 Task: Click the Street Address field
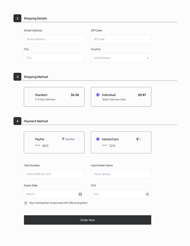[54, 39]
